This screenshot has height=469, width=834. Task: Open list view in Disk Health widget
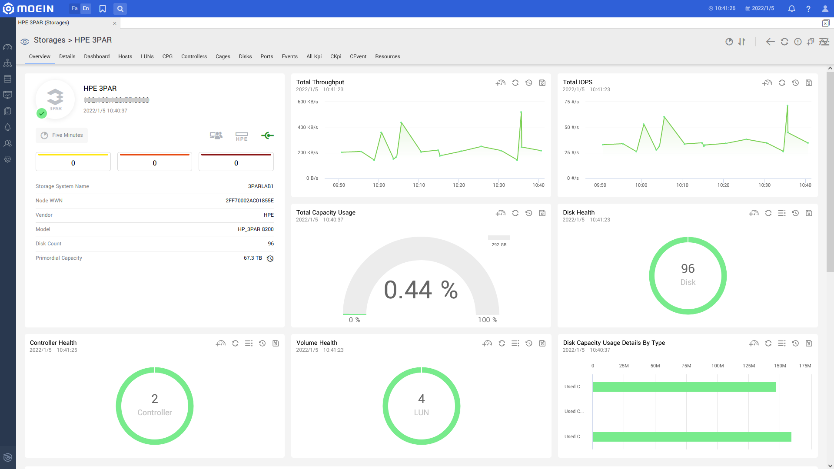[x=781, y=213]
